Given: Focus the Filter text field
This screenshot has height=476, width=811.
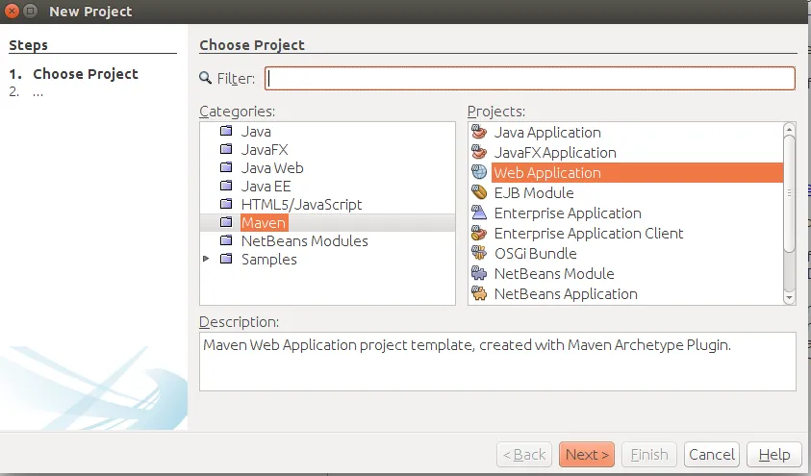Looking at the screenshot, I should pyautogui.click(x=530, y=79).
